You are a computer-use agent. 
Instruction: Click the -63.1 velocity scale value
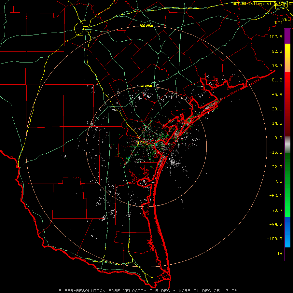[276, 196]
